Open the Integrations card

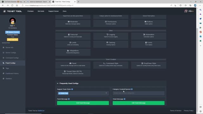73,52
